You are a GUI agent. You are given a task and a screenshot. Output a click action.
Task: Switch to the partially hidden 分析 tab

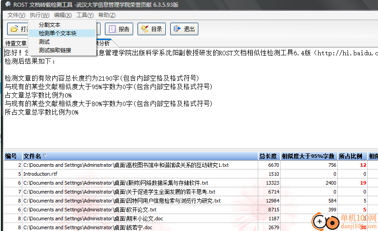[x=104, y=43]
